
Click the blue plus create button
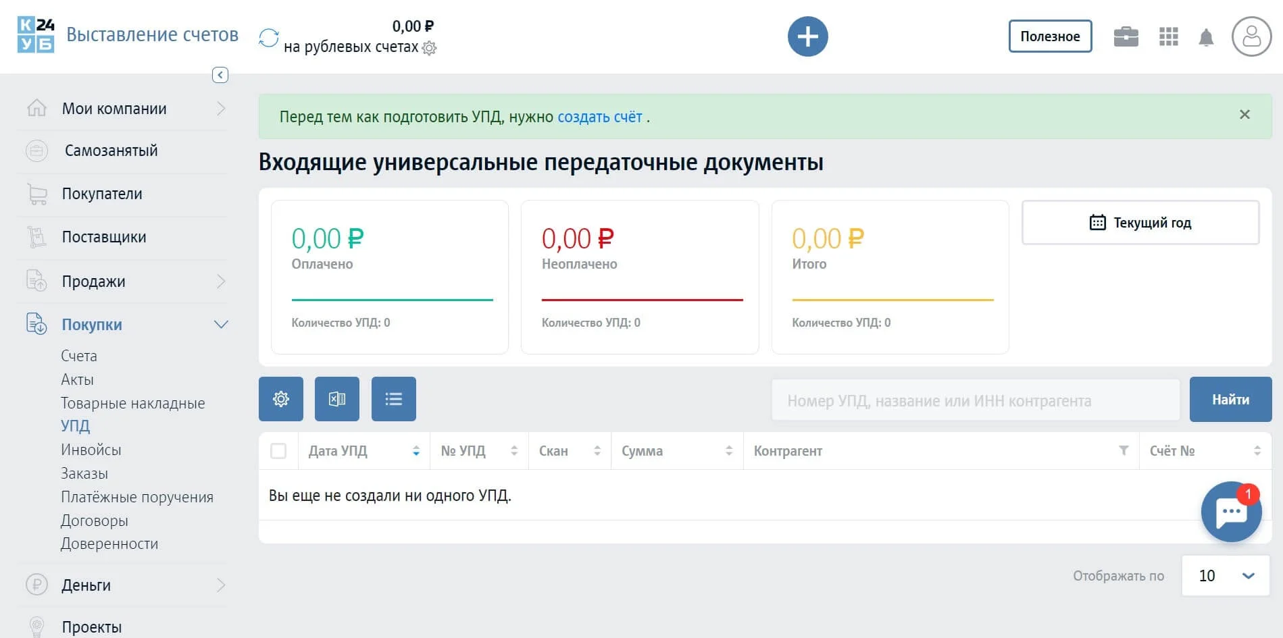(807, 36)
